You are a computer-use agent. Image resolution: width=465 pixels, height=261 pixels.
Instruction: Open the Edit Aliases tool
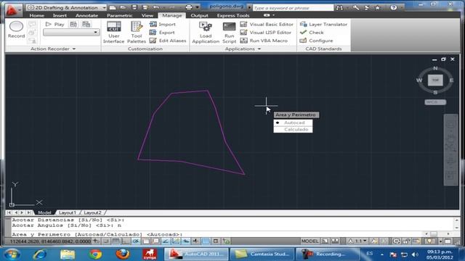tap(168, 41)
